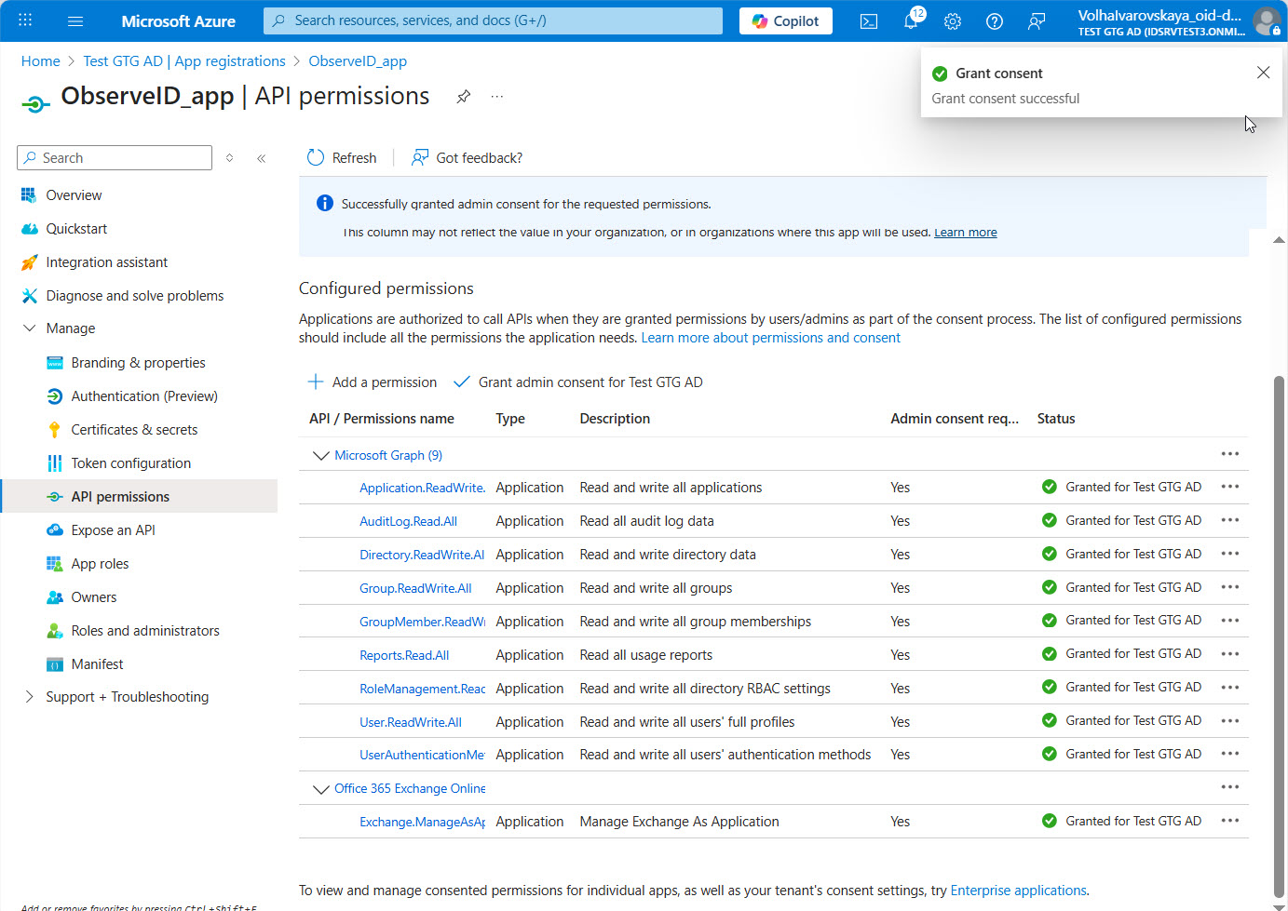Open the Enterprise applications link
The width and height of the screenshot is (1288, 911).
1018,891
